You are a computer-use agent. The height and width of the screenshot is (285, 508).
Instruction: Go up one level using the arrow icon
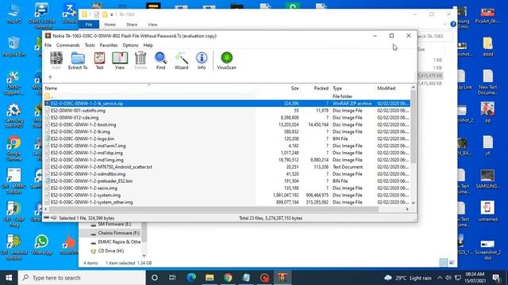coord(50,78)
